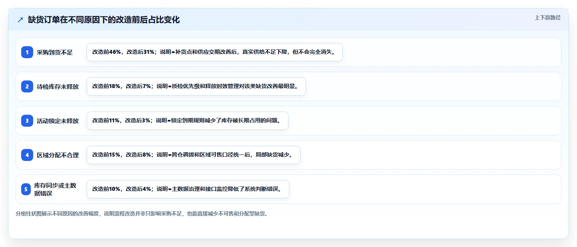The width and height of the screenshot is (577, 247).
Task: Click the detail box reading 改造前15%，改造后8%
Action: (193, 155)
